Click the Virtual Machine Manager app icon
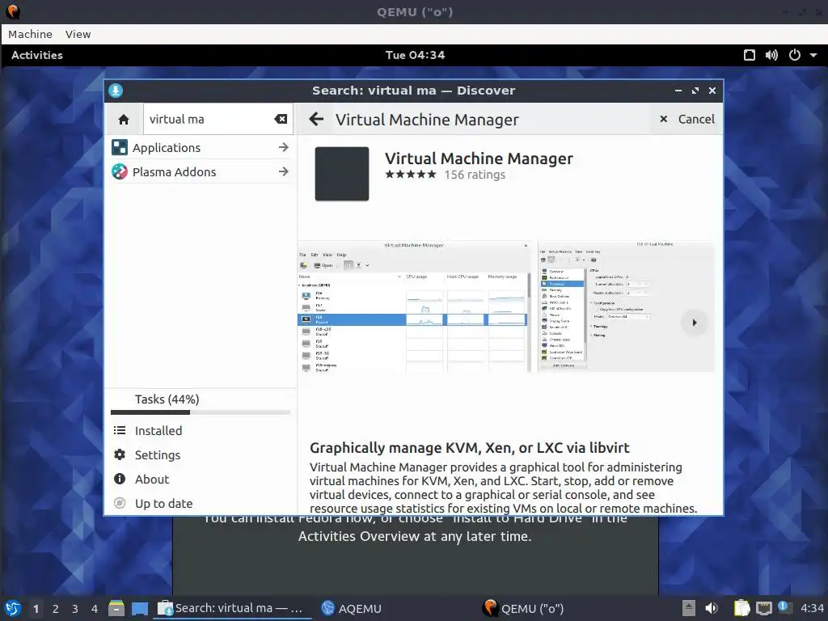The width and height of the screenshot is (828, 621). [x=342, y=174]
